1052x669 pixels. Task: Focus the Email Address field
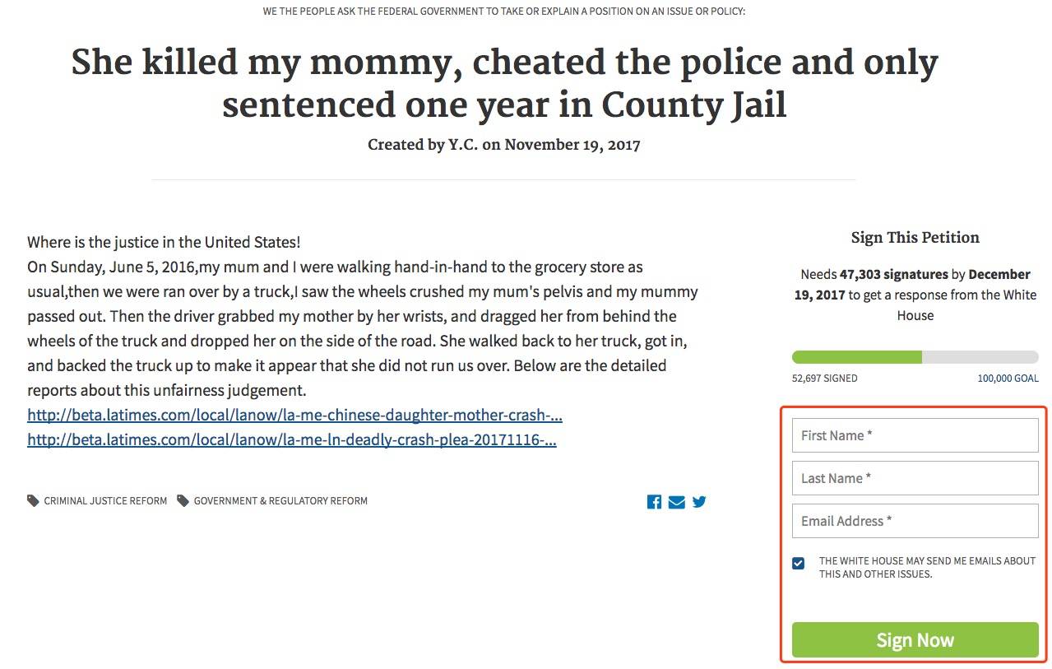click(x=915, y=521)
